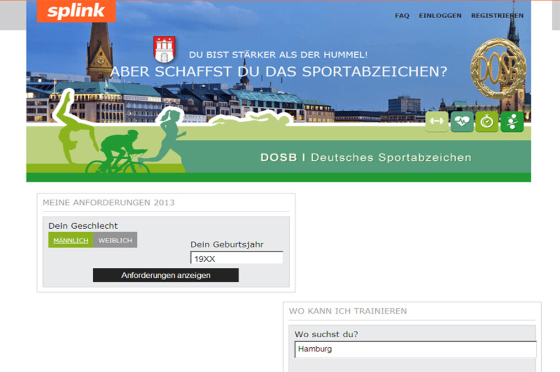560x372 pixels.
Task: Click the heartbeat endurance icon
Action: 462,122
